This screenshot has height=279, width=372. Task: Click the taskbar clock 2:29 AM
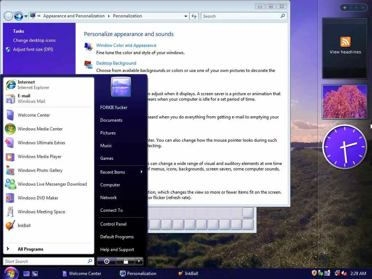point(358,273)
